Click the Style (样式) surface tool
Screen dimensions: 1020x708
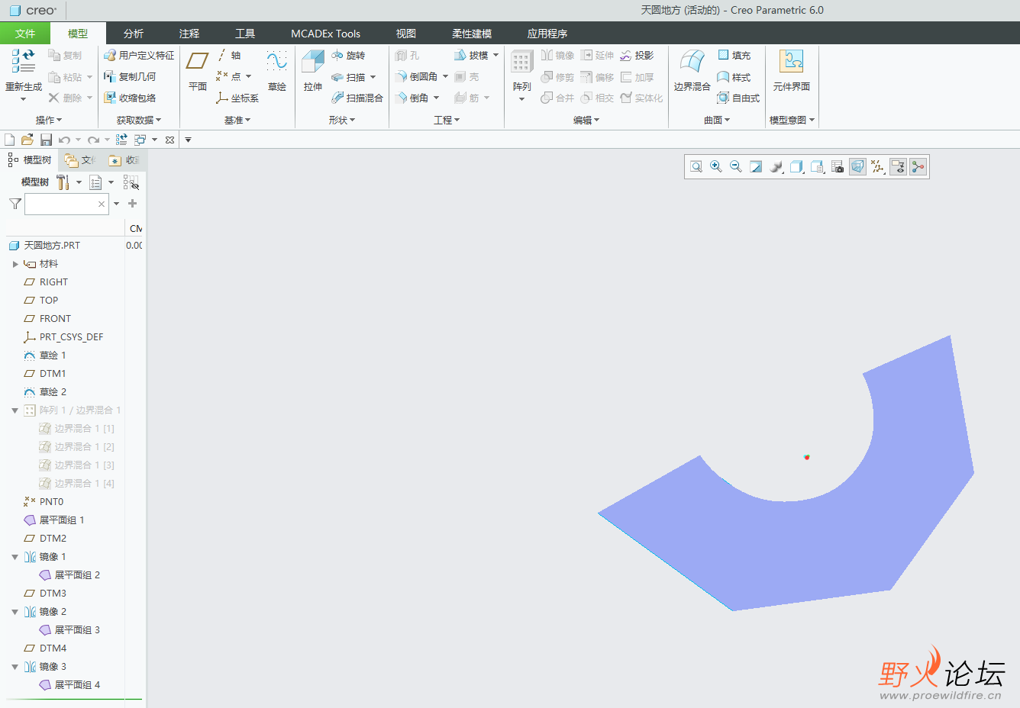[734, 77]
